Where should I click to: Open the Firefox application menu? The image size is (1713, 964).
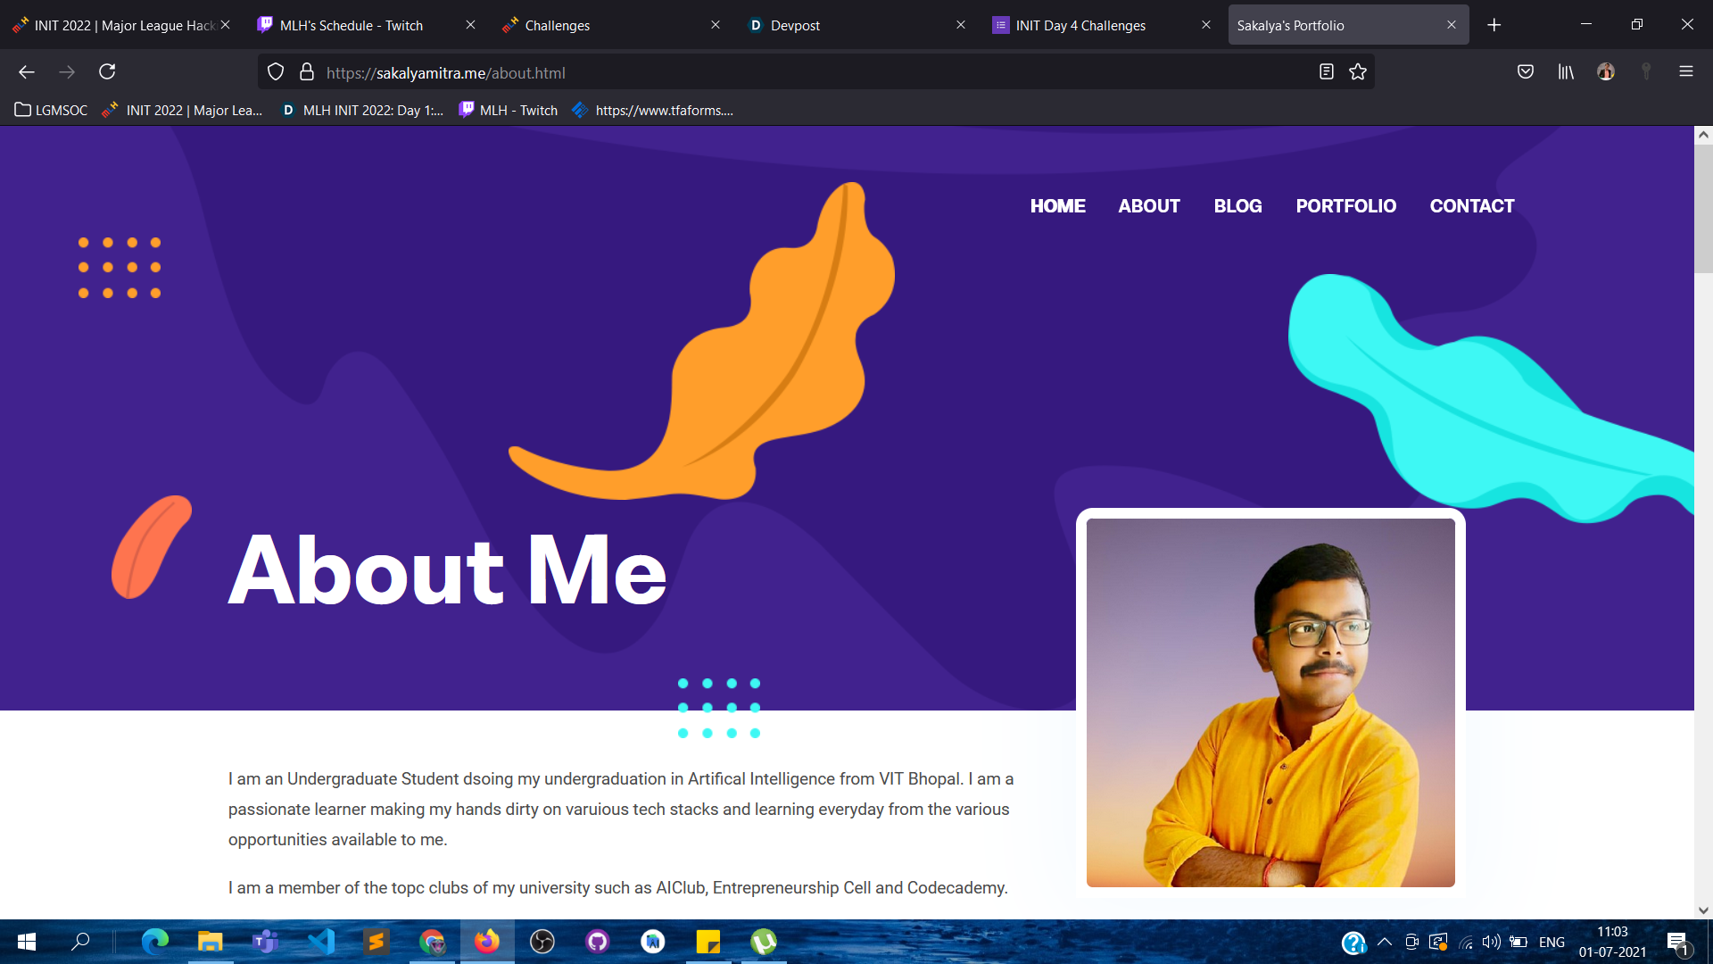1687,71
